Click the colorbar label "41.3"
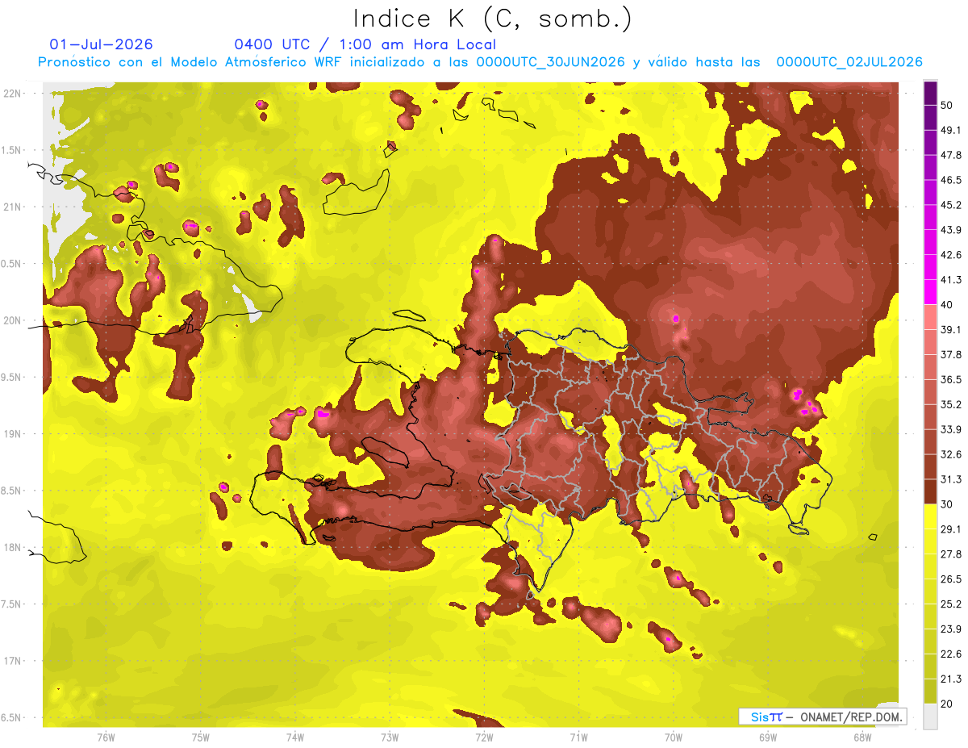Screen dimensions: 968x748 (951, 280)
